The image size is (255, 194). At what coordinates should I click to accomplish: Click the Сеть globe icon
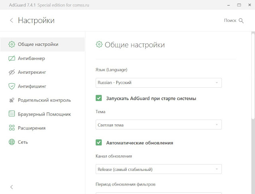coord(12,142)
